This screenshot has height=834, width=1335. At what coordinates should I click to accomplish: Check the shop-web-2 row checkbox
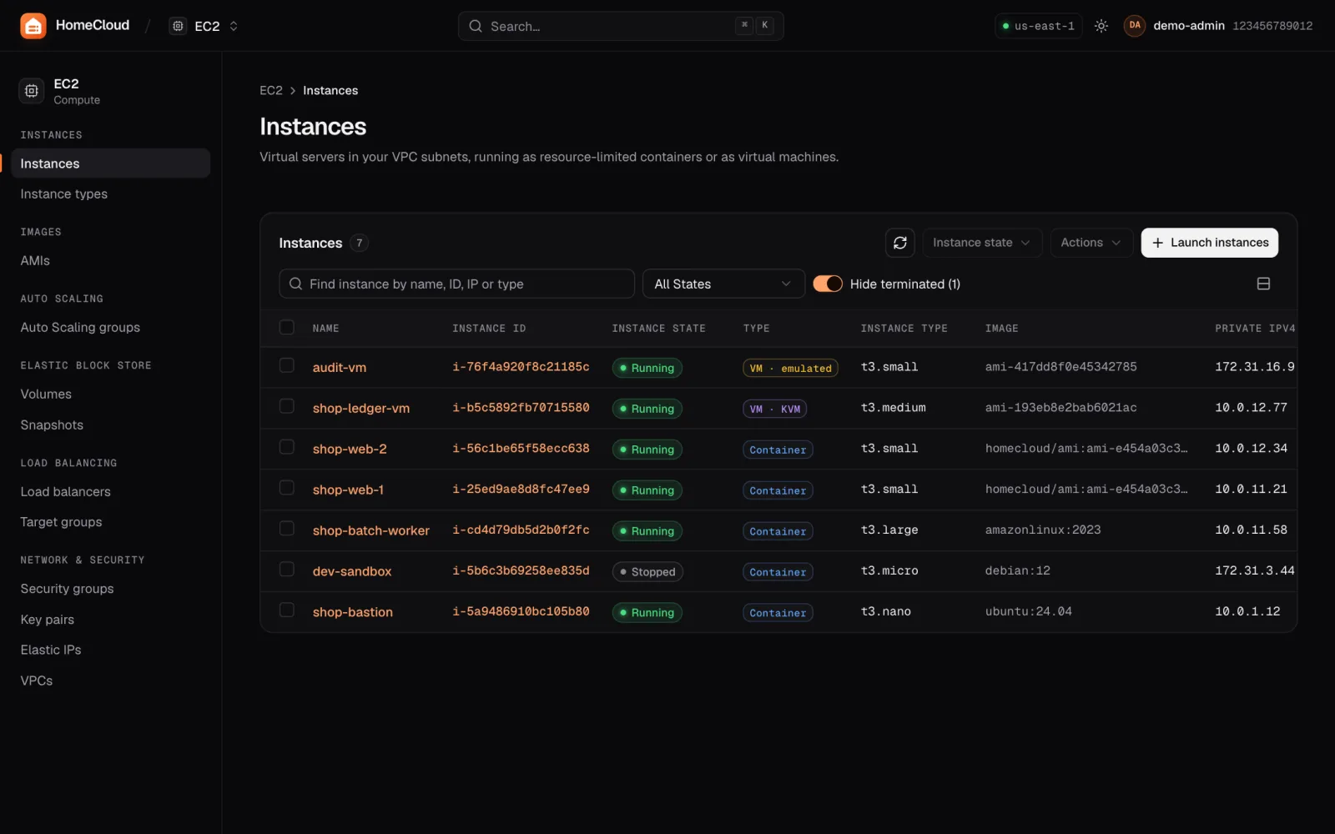tap(286, 447)
